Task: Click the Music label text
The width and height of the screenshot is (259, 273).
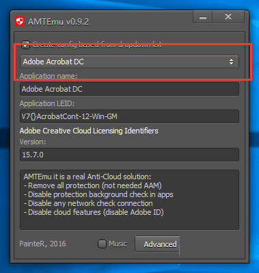Action: 118,244
